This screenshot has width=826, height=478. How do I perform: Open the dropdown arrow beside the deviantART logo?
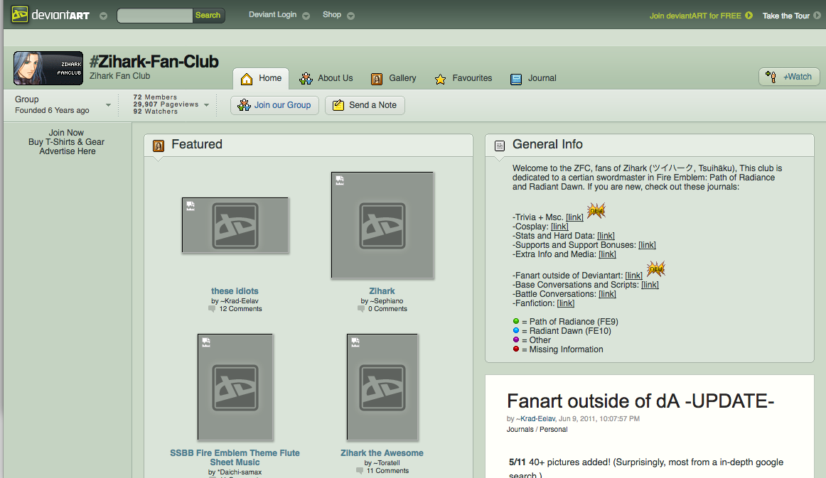[x=103, y=16]
